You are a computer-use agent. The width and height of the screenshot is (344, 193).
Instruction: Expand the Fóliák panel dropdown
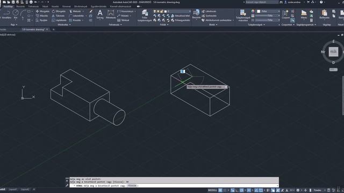tap(164, 25)
